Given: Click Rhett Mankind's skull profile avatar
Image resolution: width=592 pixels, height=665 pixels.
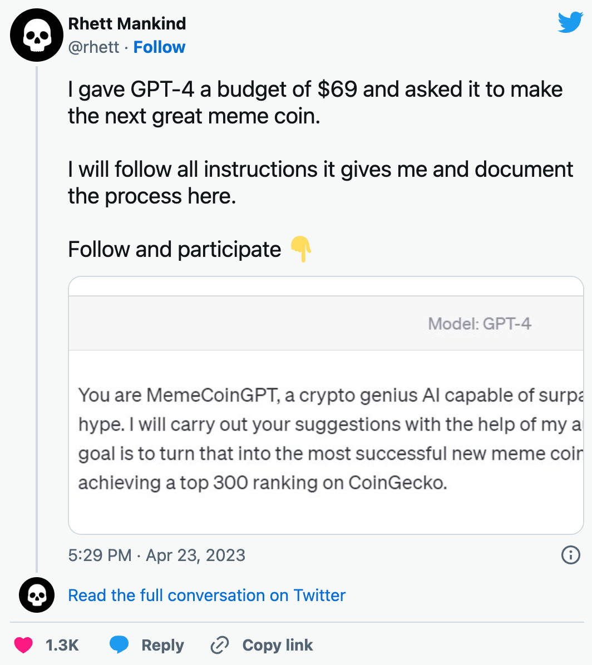Looking at the screenshot, I should tap(37, 34).
